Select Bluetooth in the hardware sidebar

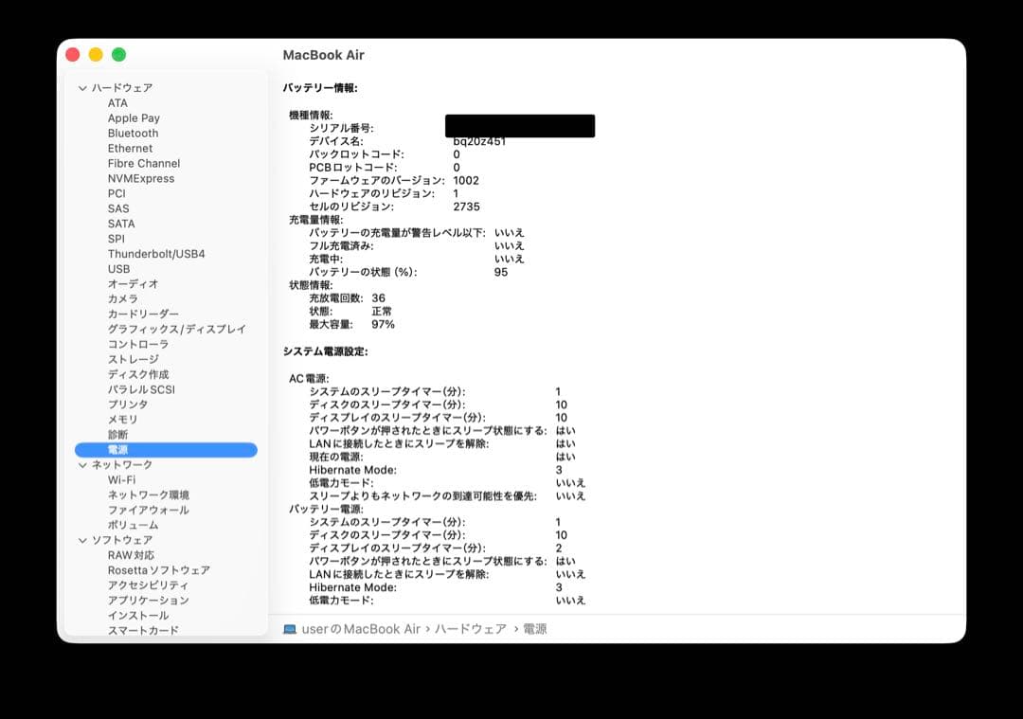coord(132,133)
